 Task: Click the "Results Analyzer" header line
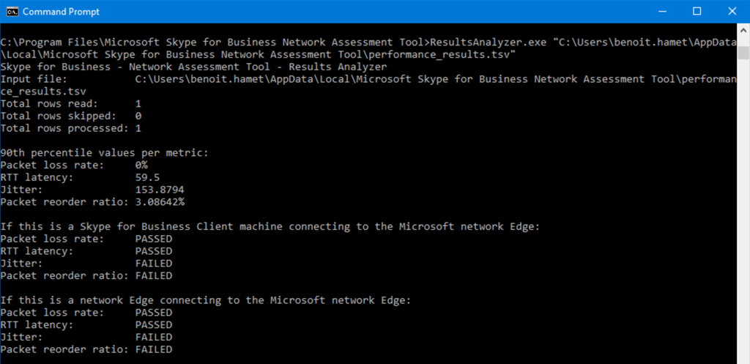193,67
